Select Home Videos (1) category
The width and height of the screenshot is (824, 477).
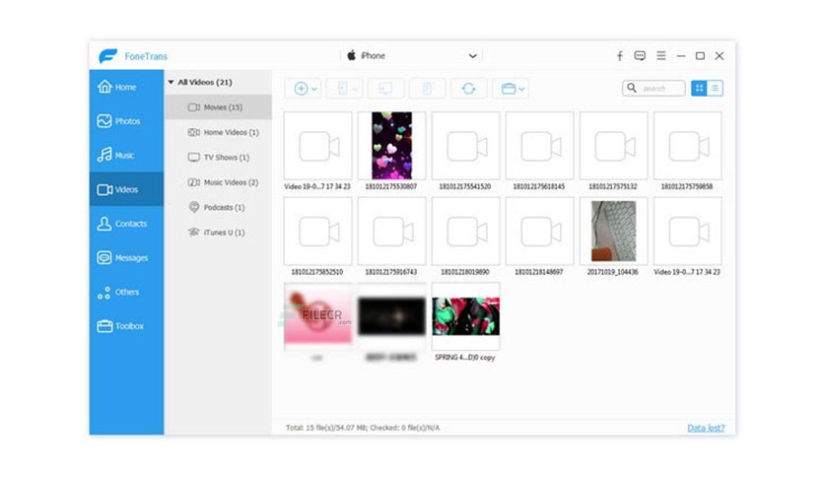[x=218, y=132]
